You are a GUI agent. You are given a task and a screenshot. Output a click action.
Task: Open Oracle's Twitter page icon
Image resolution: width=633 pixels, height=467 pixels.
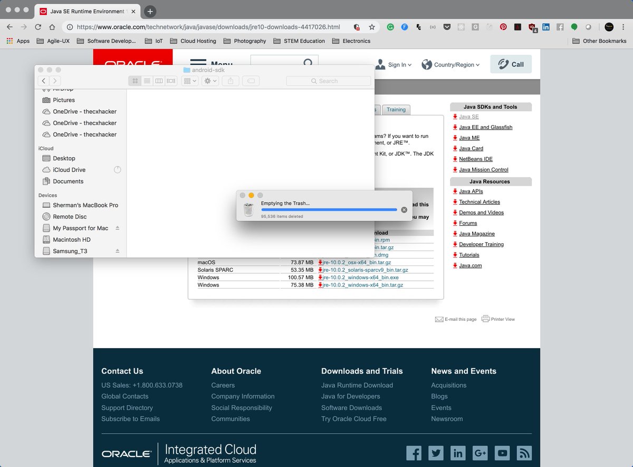[436, 453]
